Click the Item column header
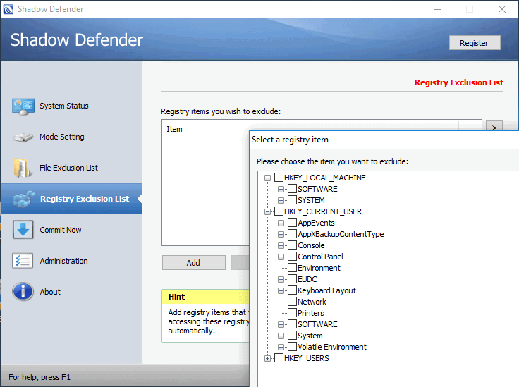Image resolution: width=519 pixels, height=387 pixels. pos(174,129)
